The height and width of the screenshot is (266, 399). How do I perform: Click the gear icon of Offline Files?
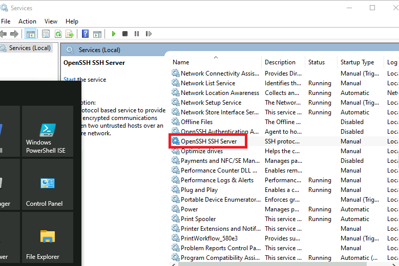coord(175,122)
